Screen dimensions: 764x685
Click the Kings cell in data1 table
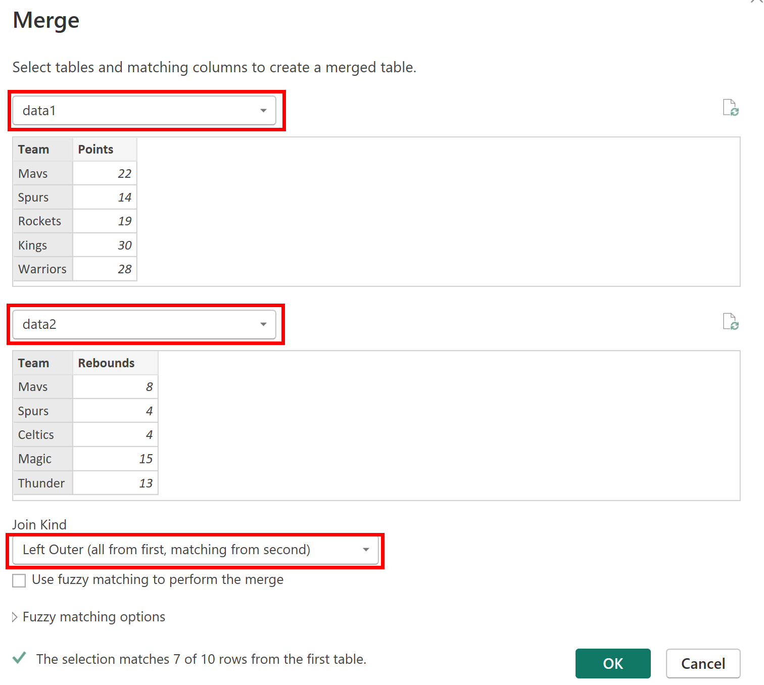click(43, 245)
